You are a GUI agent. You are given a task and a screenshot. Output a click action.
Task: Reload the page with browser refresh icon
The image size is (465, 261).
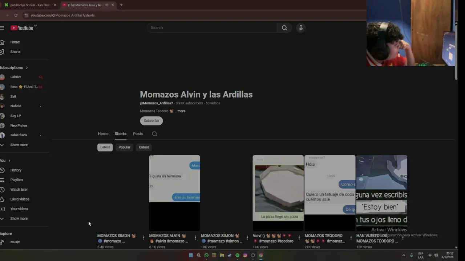click(16, 15)
